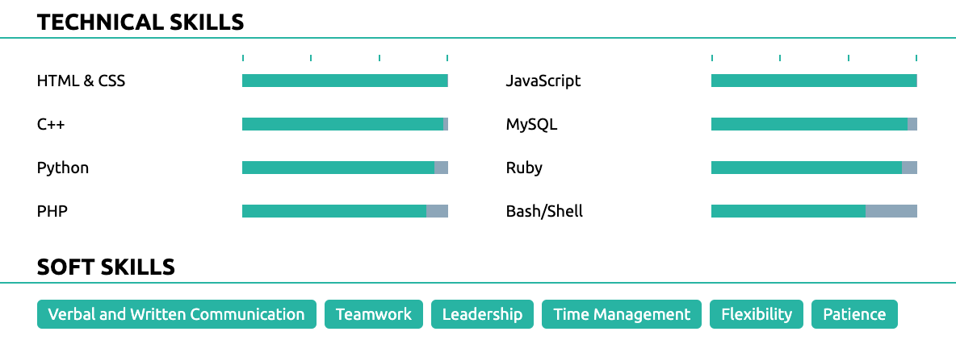Click the TECHNICAL SKILLS heading

(x=140, y=23)
